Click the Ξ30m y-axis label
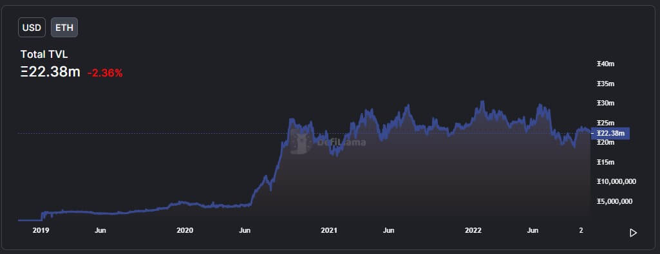Viewport: 660px width, 254px height. tap(606, 103)
